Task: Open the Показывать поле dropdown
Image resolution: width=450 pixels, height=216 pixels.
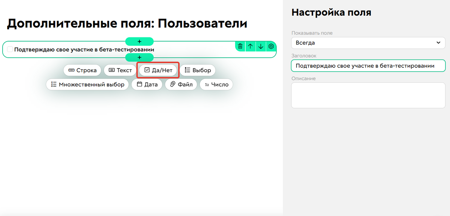Action: point(368,43)
